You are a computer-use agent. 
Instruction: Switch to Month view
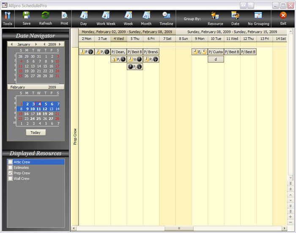point(146,19)
